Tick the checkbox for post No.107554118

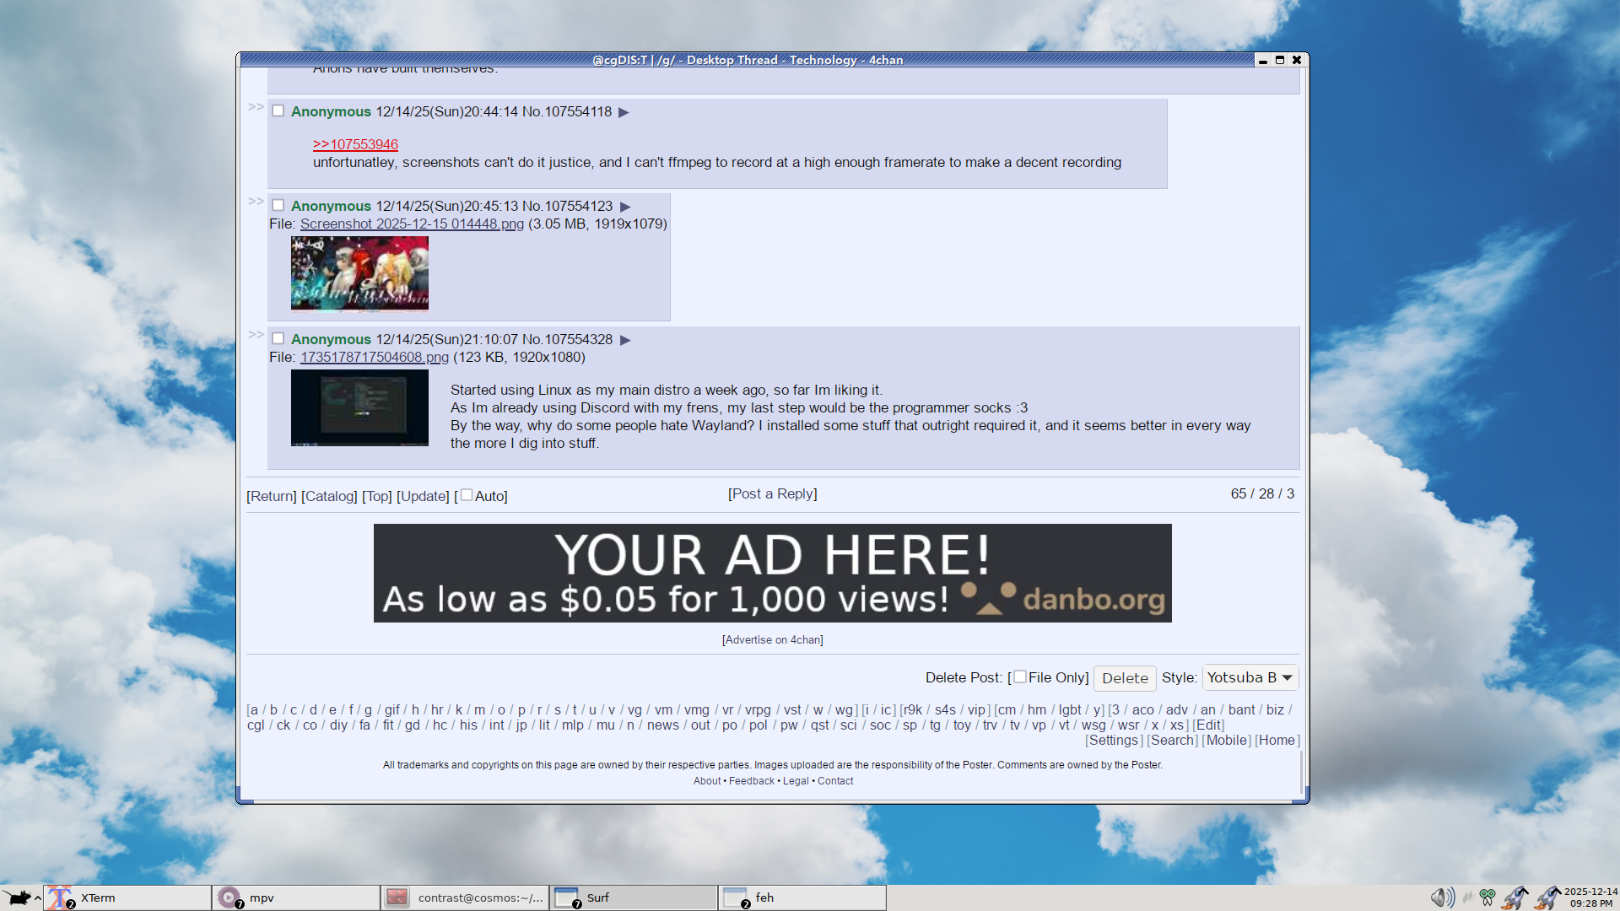(x=278, y=111)
